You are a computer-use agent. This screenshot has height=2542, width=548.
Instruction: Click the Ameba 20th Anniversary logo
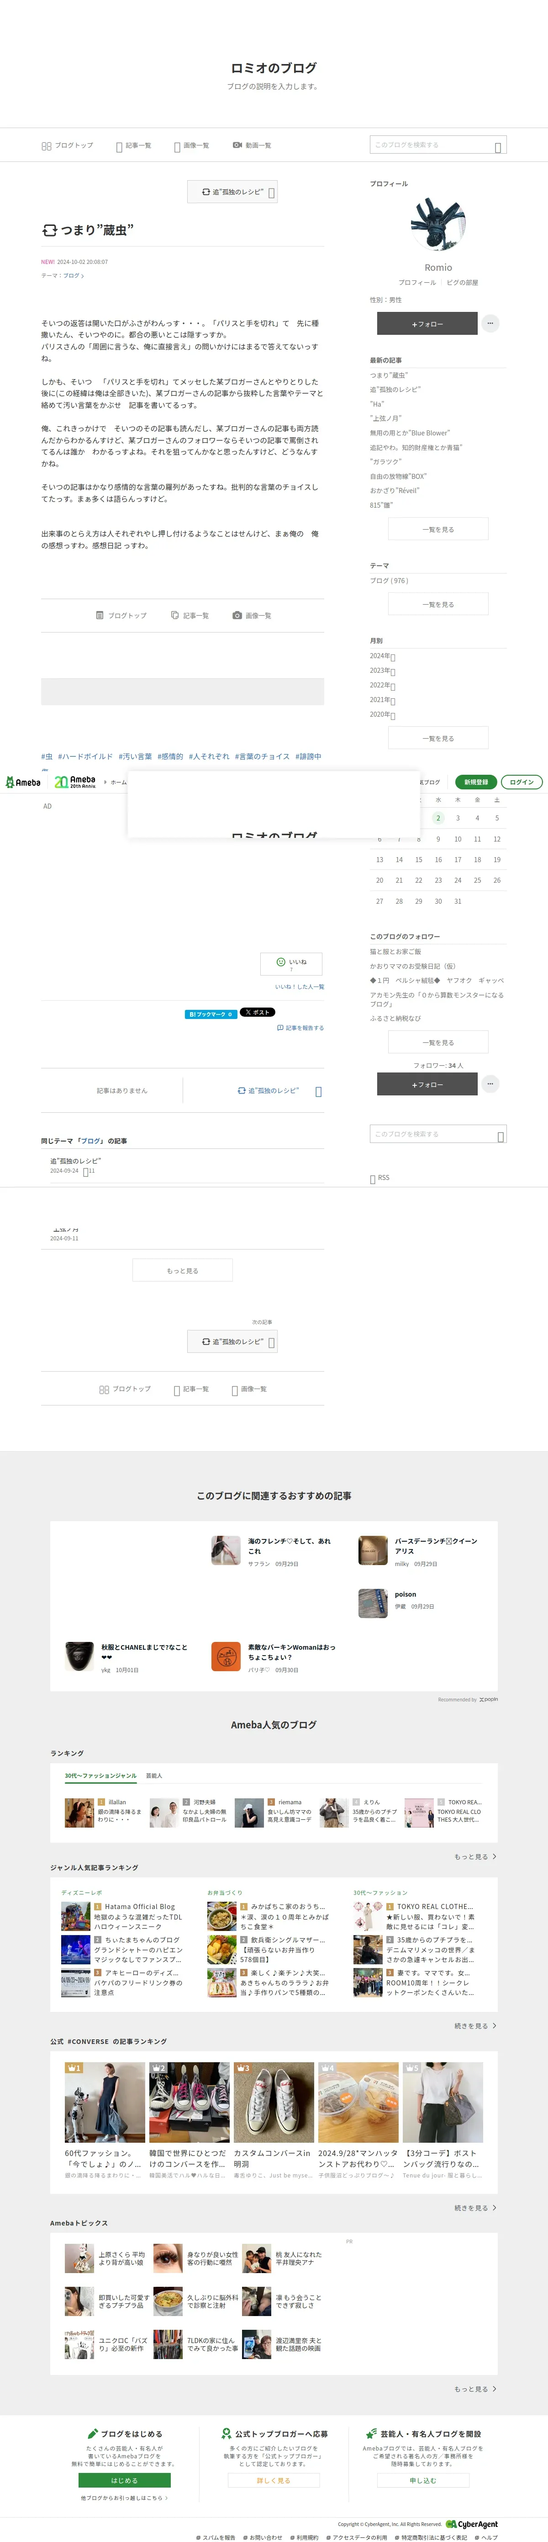tap(75, 782)
